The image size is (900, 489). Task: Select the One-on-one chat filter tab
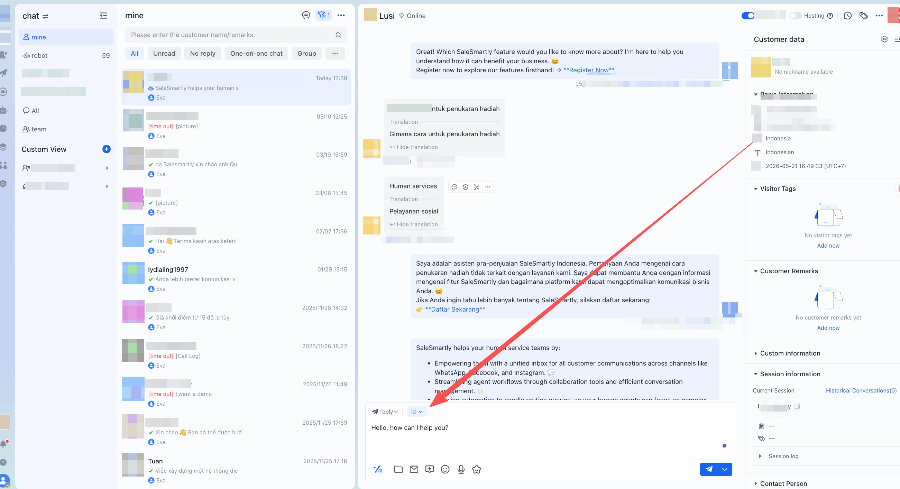coord(256,54)
